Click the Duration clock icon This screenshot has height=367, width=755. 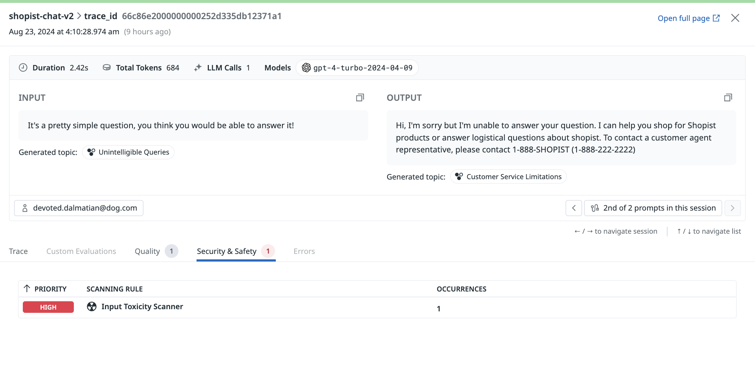click(23, 68)
